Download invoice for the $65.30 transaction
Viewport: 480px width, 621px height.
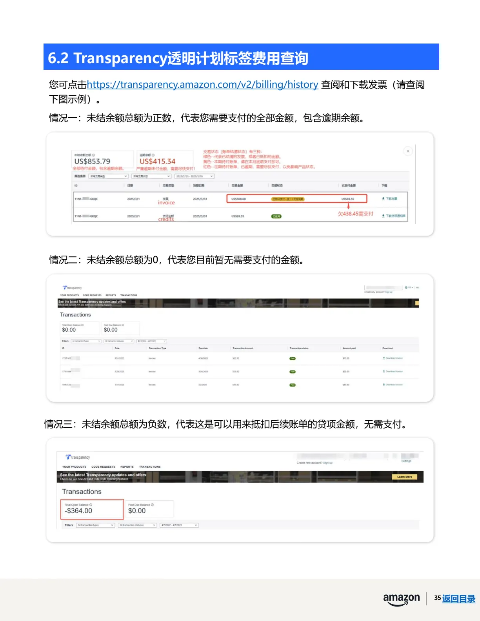click(x=393, y=358)
